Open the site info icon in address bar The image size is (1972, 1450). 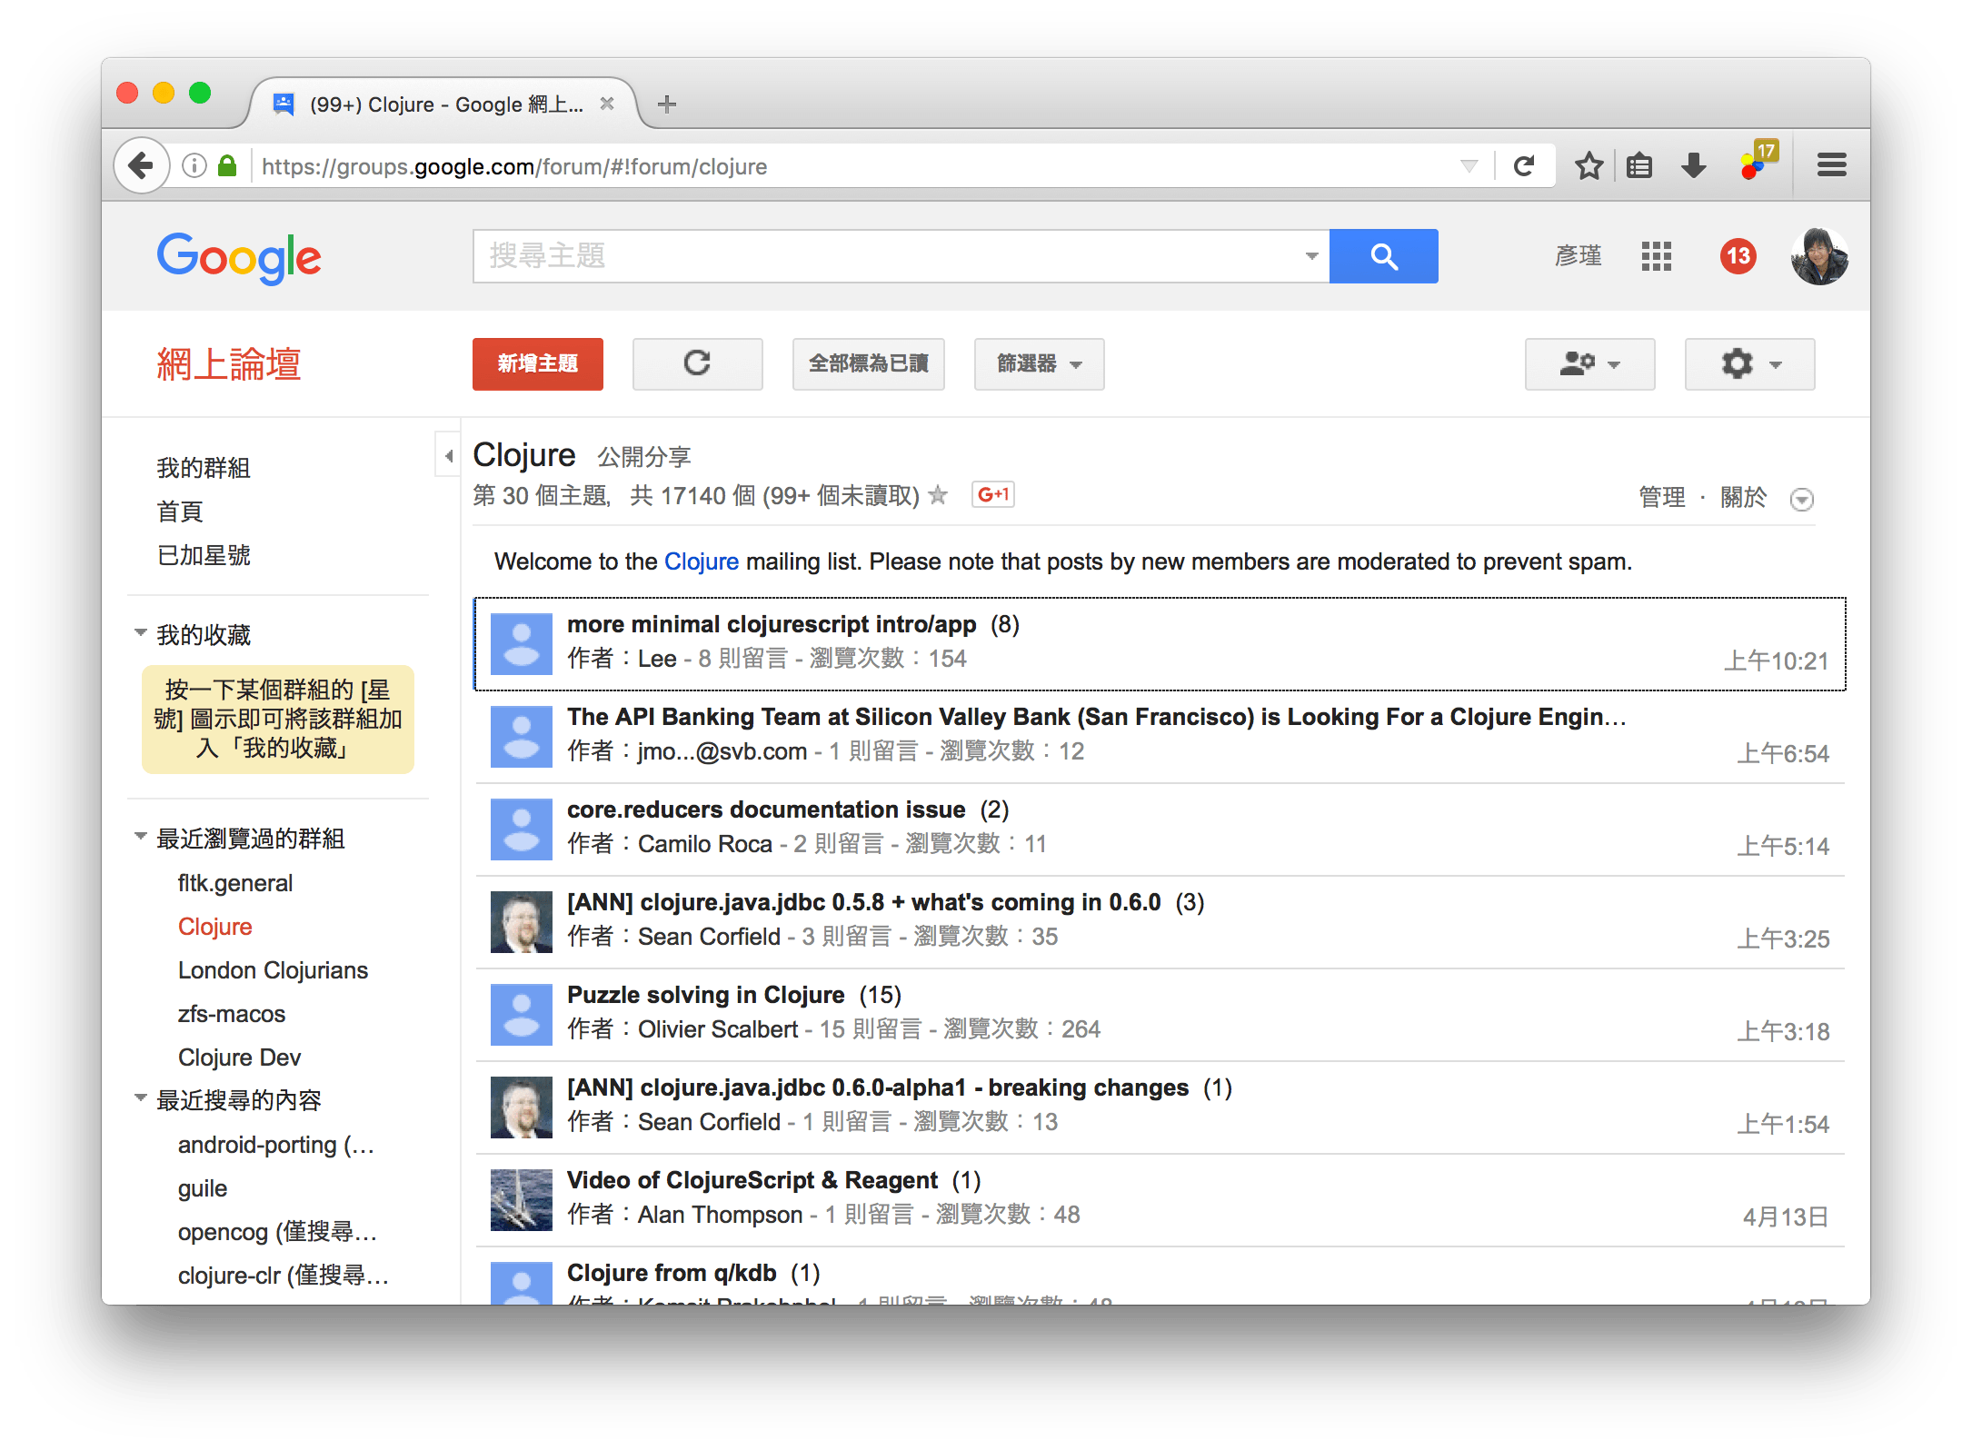[194, 166]
